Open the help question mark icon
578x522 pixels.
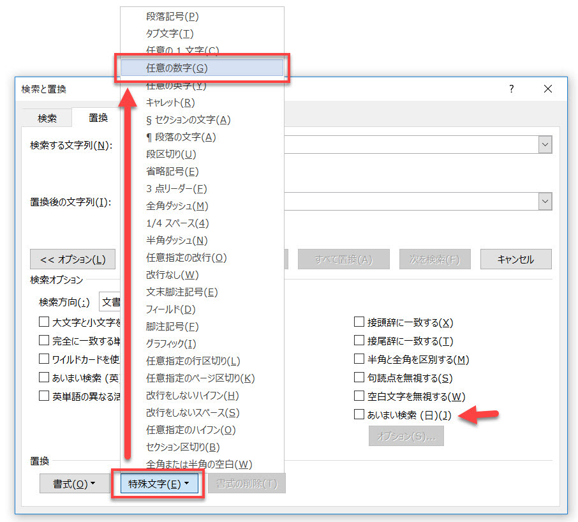pyautogui.click(x=511, y=89)
